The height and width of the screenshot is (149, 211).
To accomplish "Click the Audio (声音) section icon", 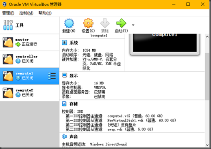I will click(64, 136).
